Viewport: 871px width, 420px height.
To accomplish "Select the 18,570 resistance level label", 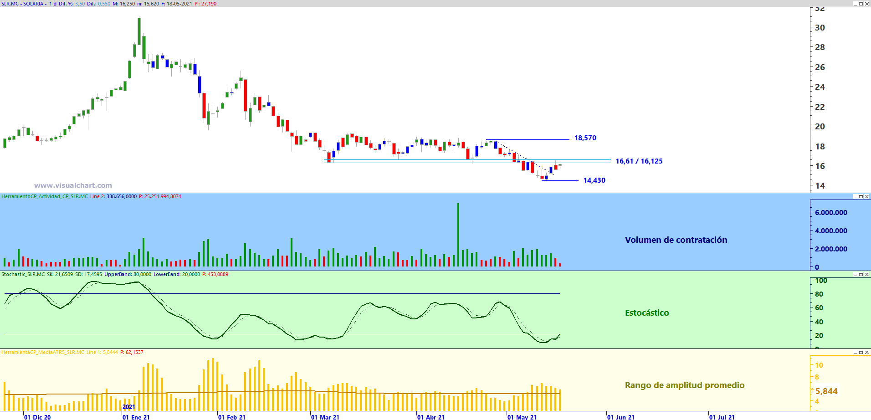I will [585, 138].
